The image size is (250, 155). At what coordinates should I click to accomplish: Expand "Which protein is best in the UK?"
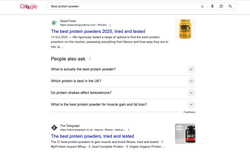tap(191, 81)
